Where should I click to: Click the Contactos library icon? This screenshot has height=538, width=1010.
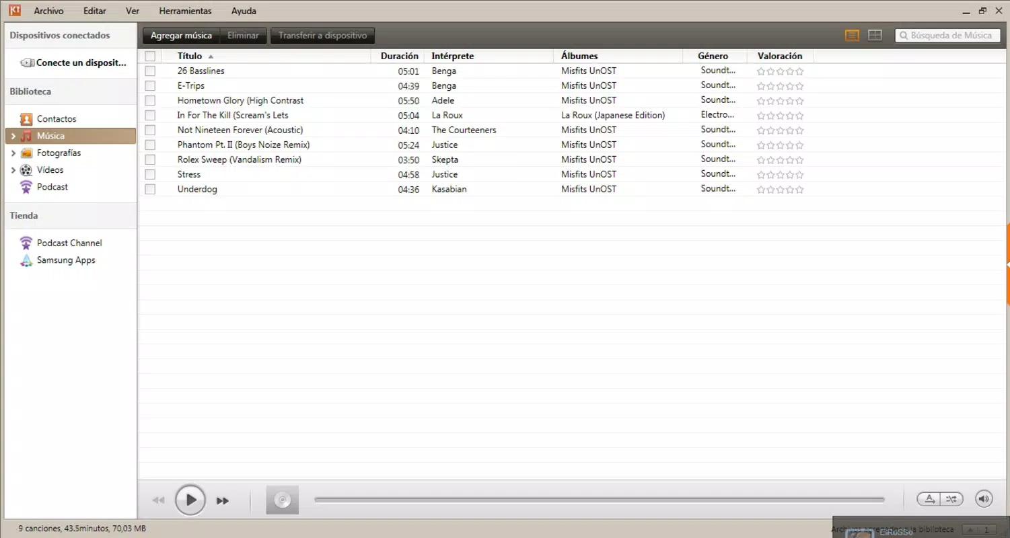26,119
